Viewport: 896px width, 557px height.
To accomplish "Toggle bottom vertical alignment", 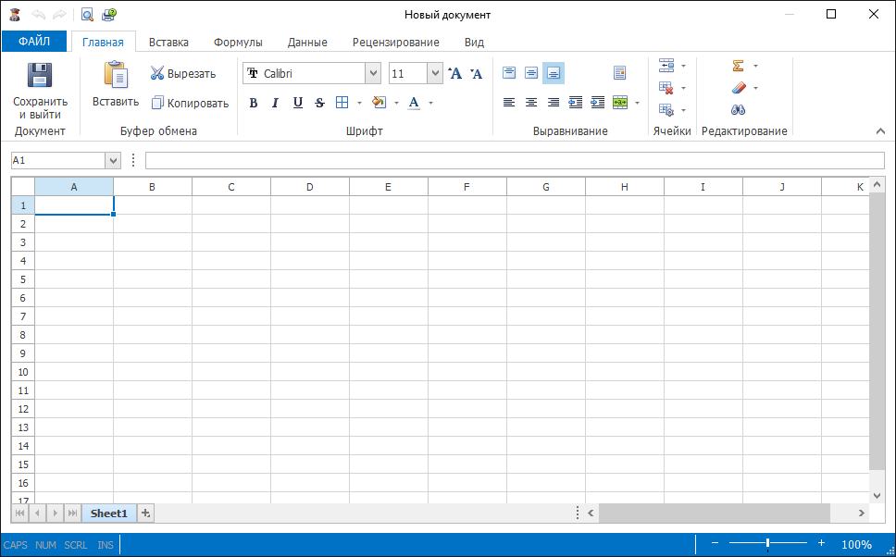I will [554, 72].
